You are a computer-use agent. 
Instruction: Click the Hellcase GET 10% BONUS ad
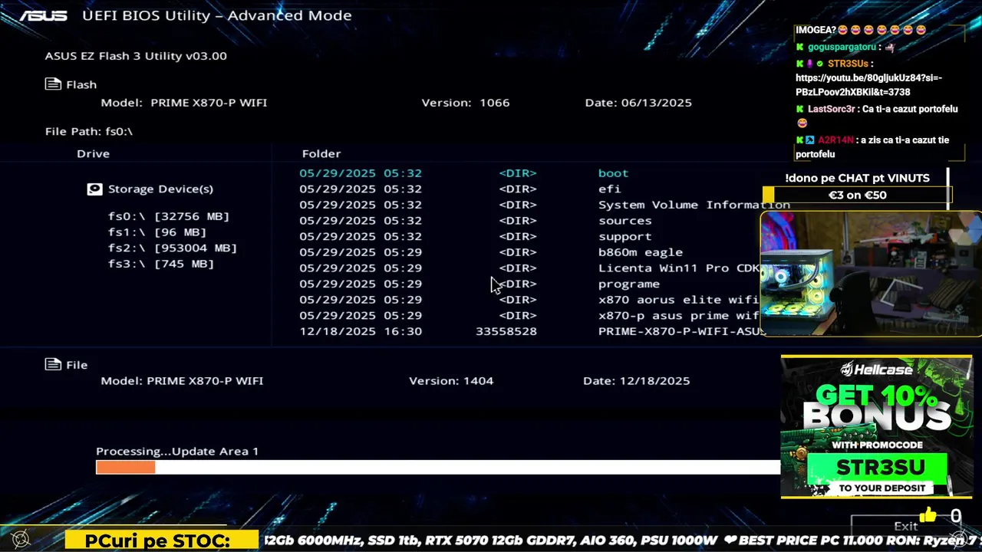[876, 426]
